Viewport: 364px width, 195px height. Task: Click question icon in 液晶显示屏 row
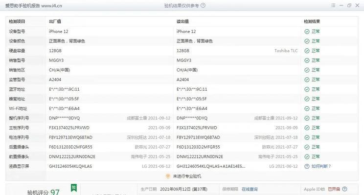pyautogui.click(x=307, y=166)
